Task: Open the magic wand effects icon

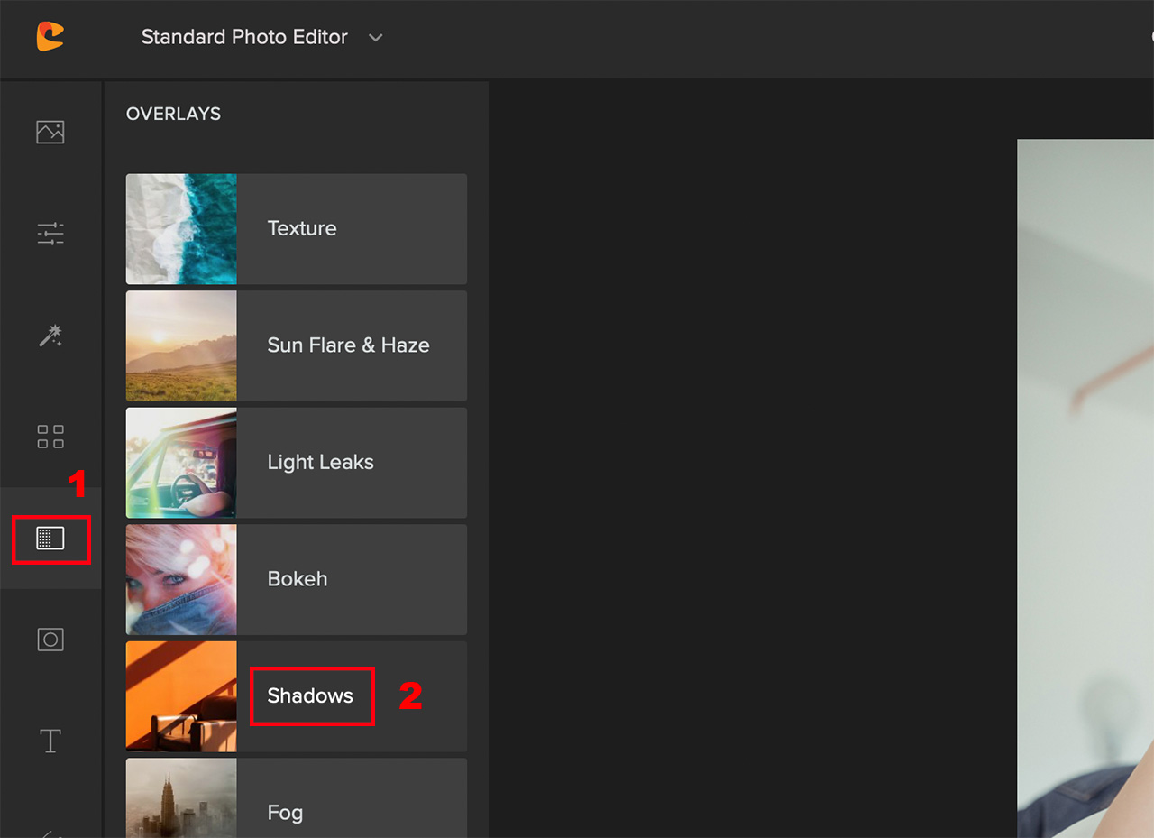Action: (x=50, y=336)
